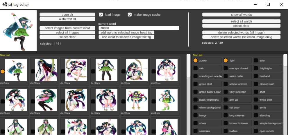Click the image list vertical scrollbar handle
Viewport: 288px width, 135px height.
click(188, 66)
